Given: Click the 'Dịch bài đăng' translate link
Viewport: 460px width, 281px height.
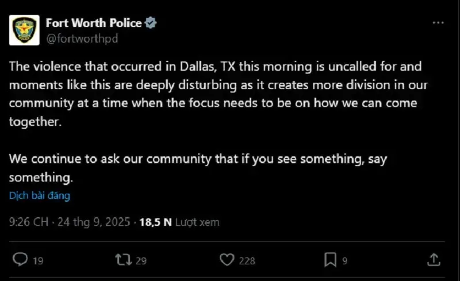Looking at the screenshot, I should click(40, 195).
